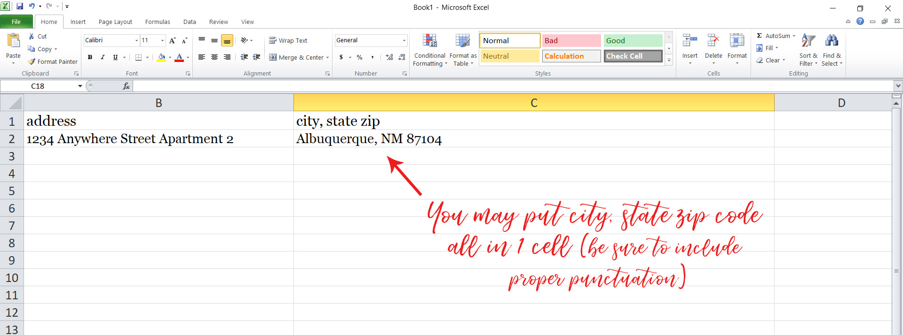Expand the AutoSum dropdown arrow

tap(794, 36)
